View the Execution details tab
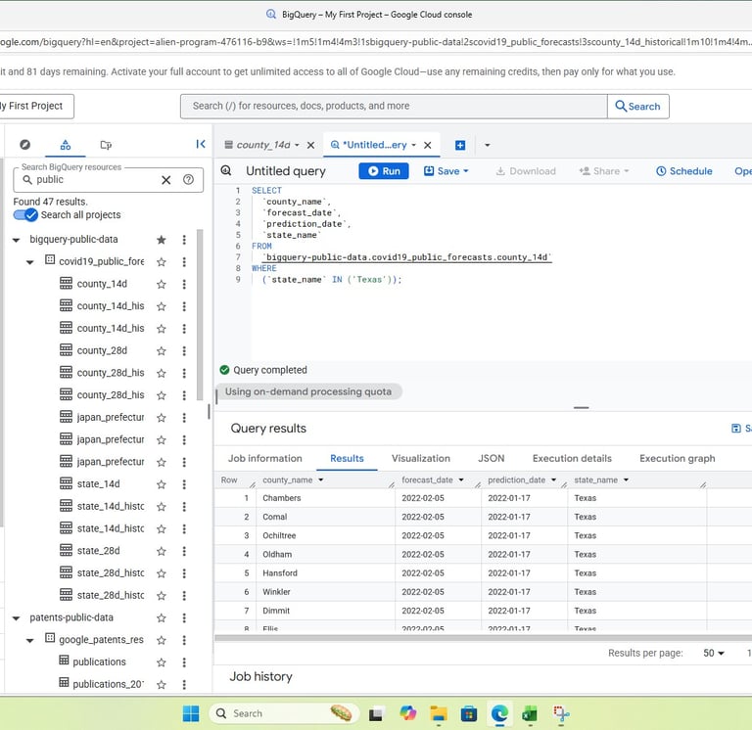 pyautogui.click(x=572, y=458)
